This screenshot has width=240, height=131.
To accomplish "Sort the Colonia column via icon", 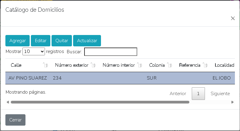I will coord(170,65).
